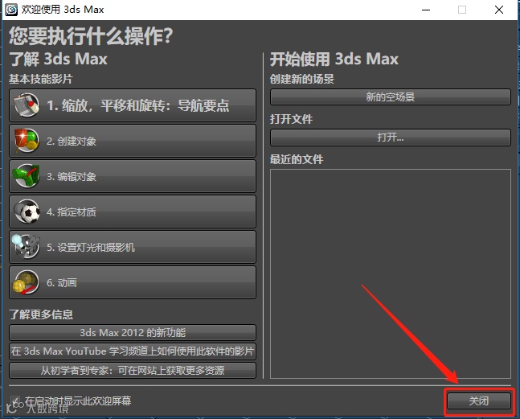Toggle 在启动时显示此欢迎屏幕 checkbox
Image resolution: width=520 pixels, height=419 pixels.
[x=15, y=401]
